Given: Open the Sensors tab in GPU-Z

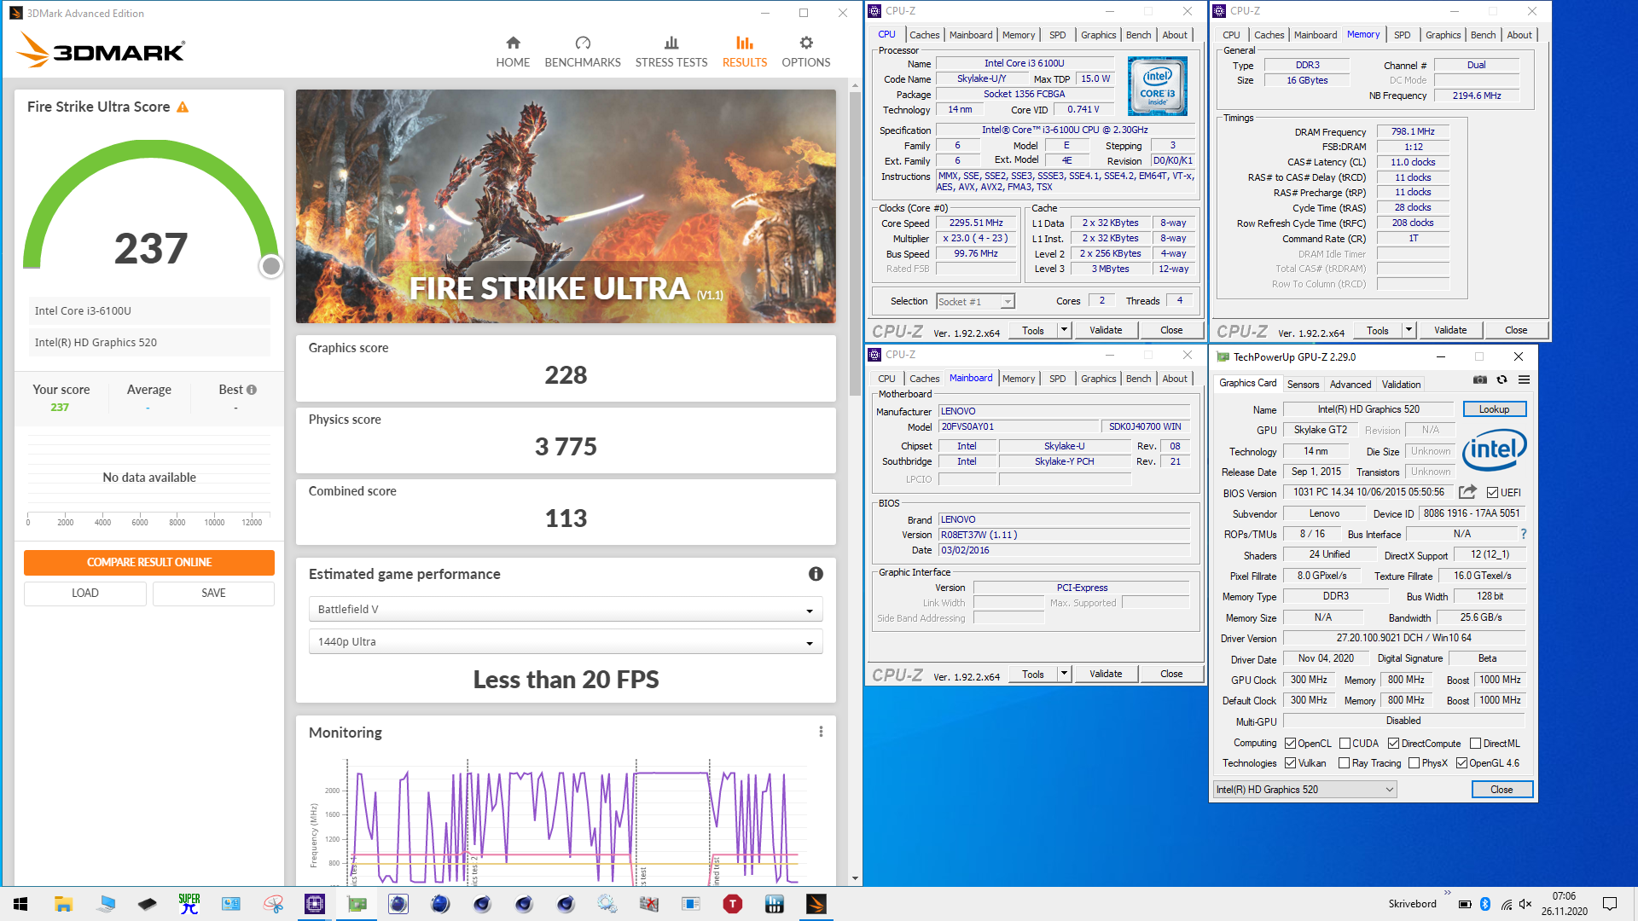Looking at the screenshot, I should 1303,385.
